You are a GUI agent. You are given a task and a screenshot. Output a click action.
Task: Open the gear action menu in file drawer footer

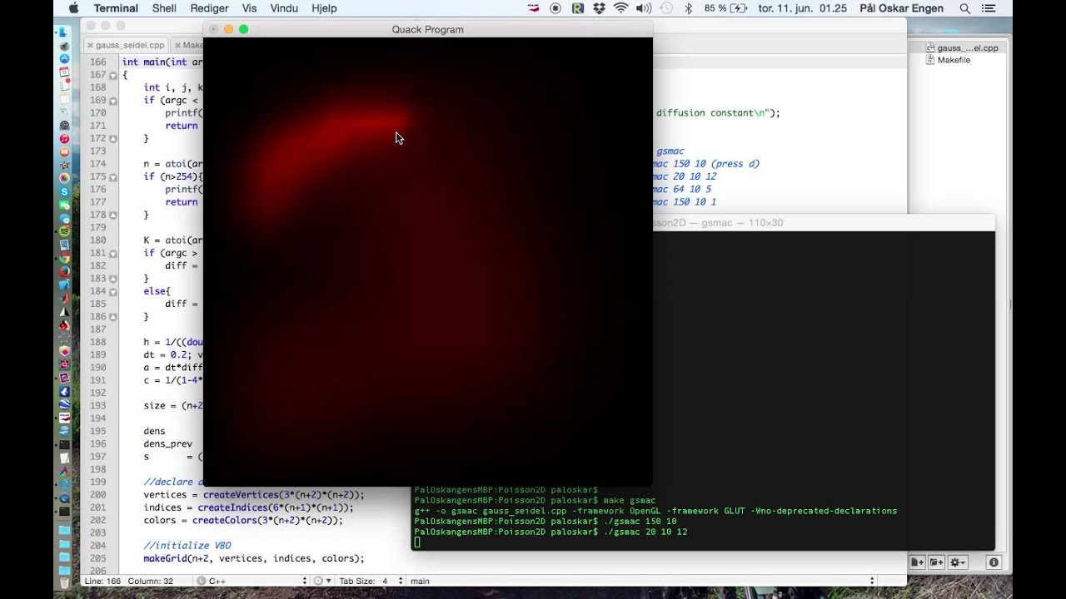tap(958, 563)
